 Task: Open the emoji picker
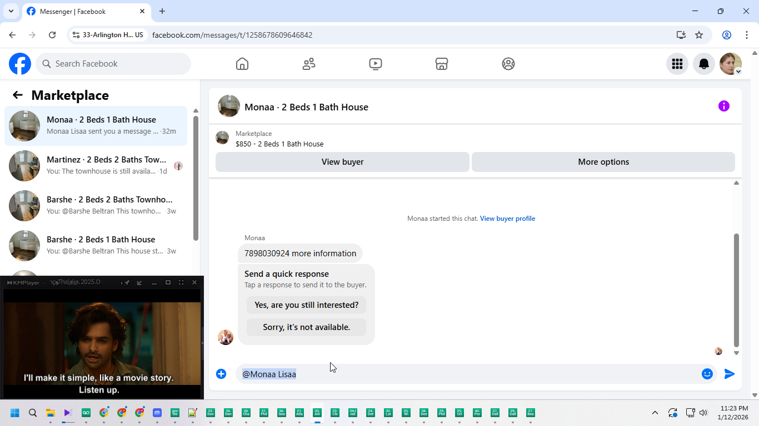pyautogui.click(x=707, y=374)
